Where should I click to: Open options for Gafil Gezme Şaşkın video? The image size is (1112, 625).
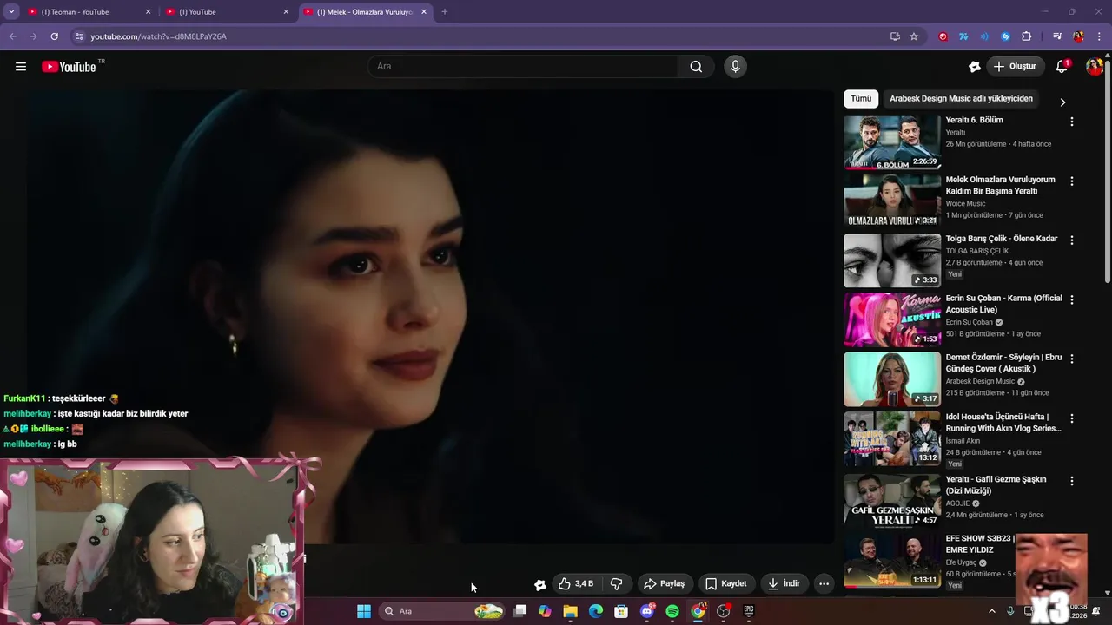pos(1071,481)
